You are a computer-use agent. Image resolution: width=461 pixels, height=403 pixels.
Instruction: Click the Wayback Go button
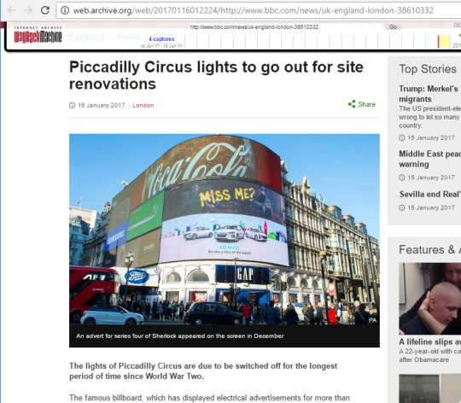pyautogui.click(x=393, y=27)
